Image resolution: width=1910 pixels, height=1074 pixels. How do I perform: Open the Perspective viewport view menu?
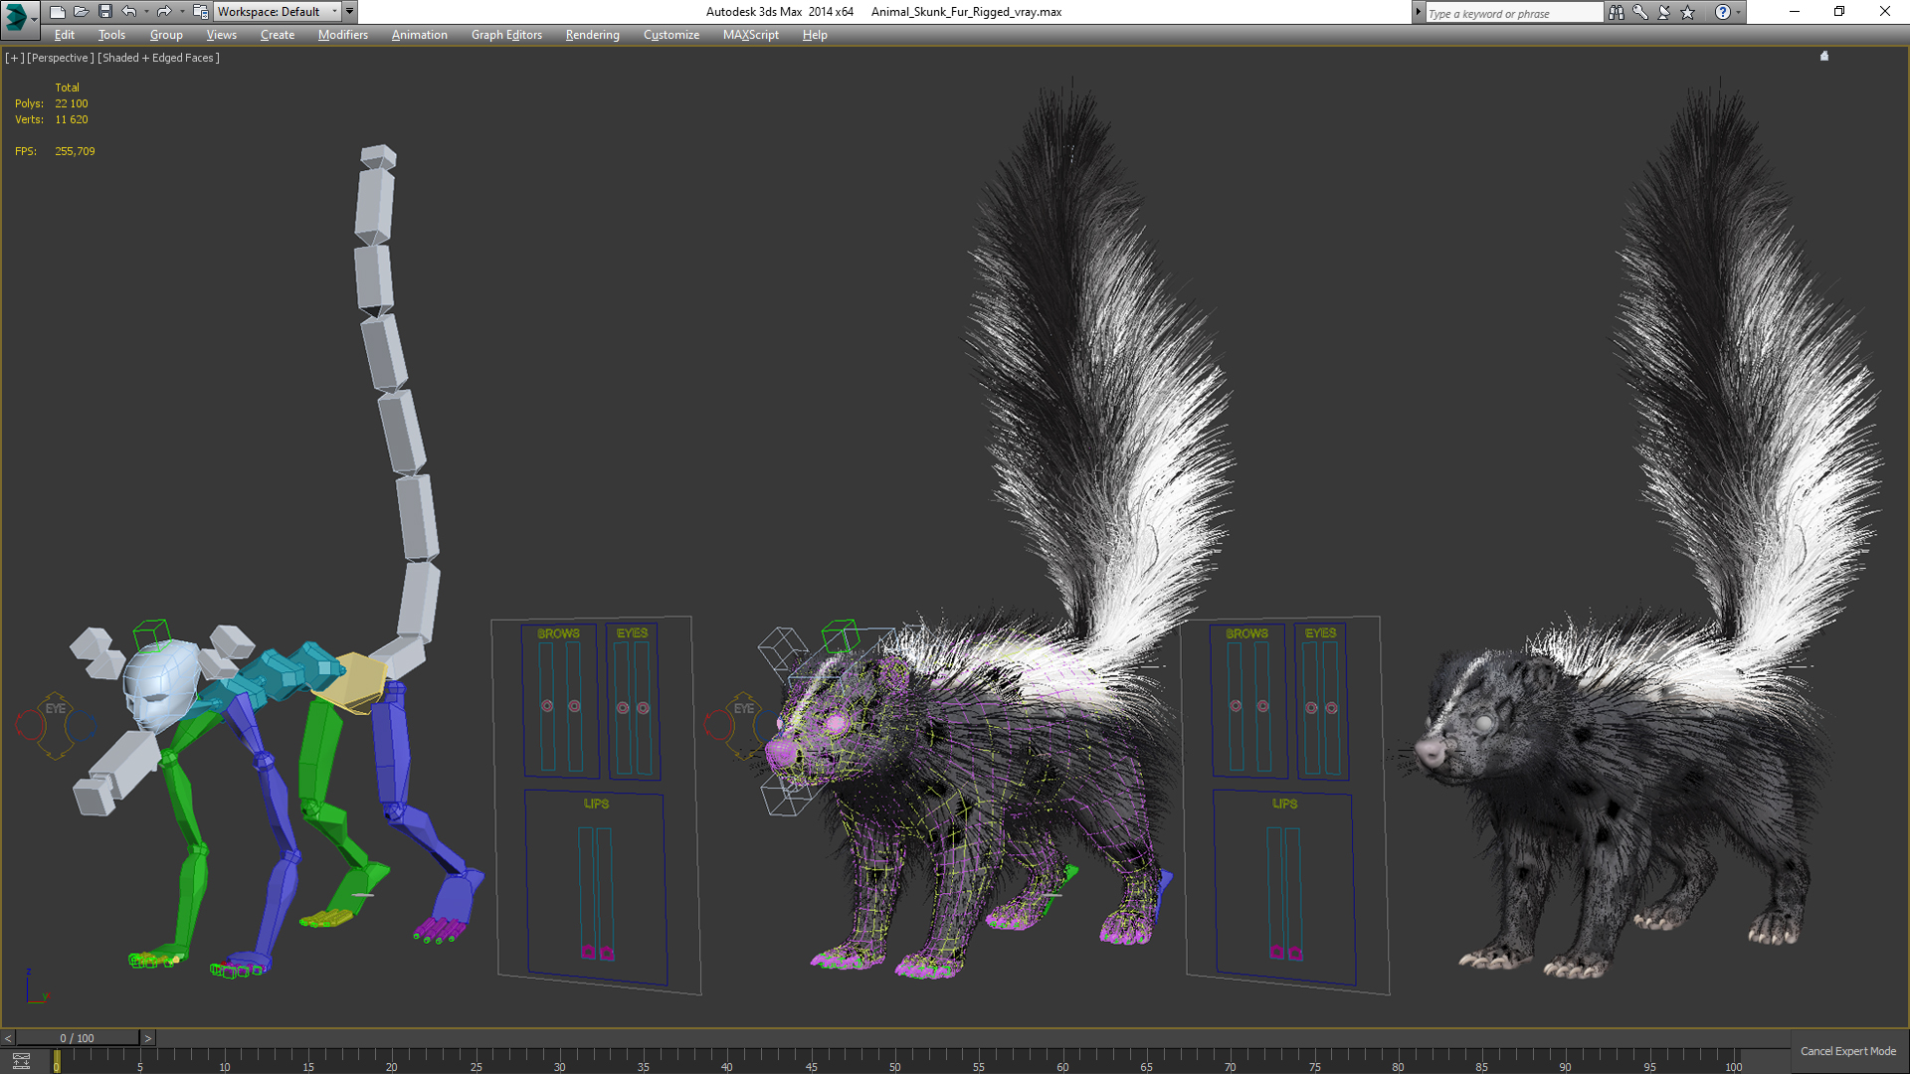(x=60, y=58)
